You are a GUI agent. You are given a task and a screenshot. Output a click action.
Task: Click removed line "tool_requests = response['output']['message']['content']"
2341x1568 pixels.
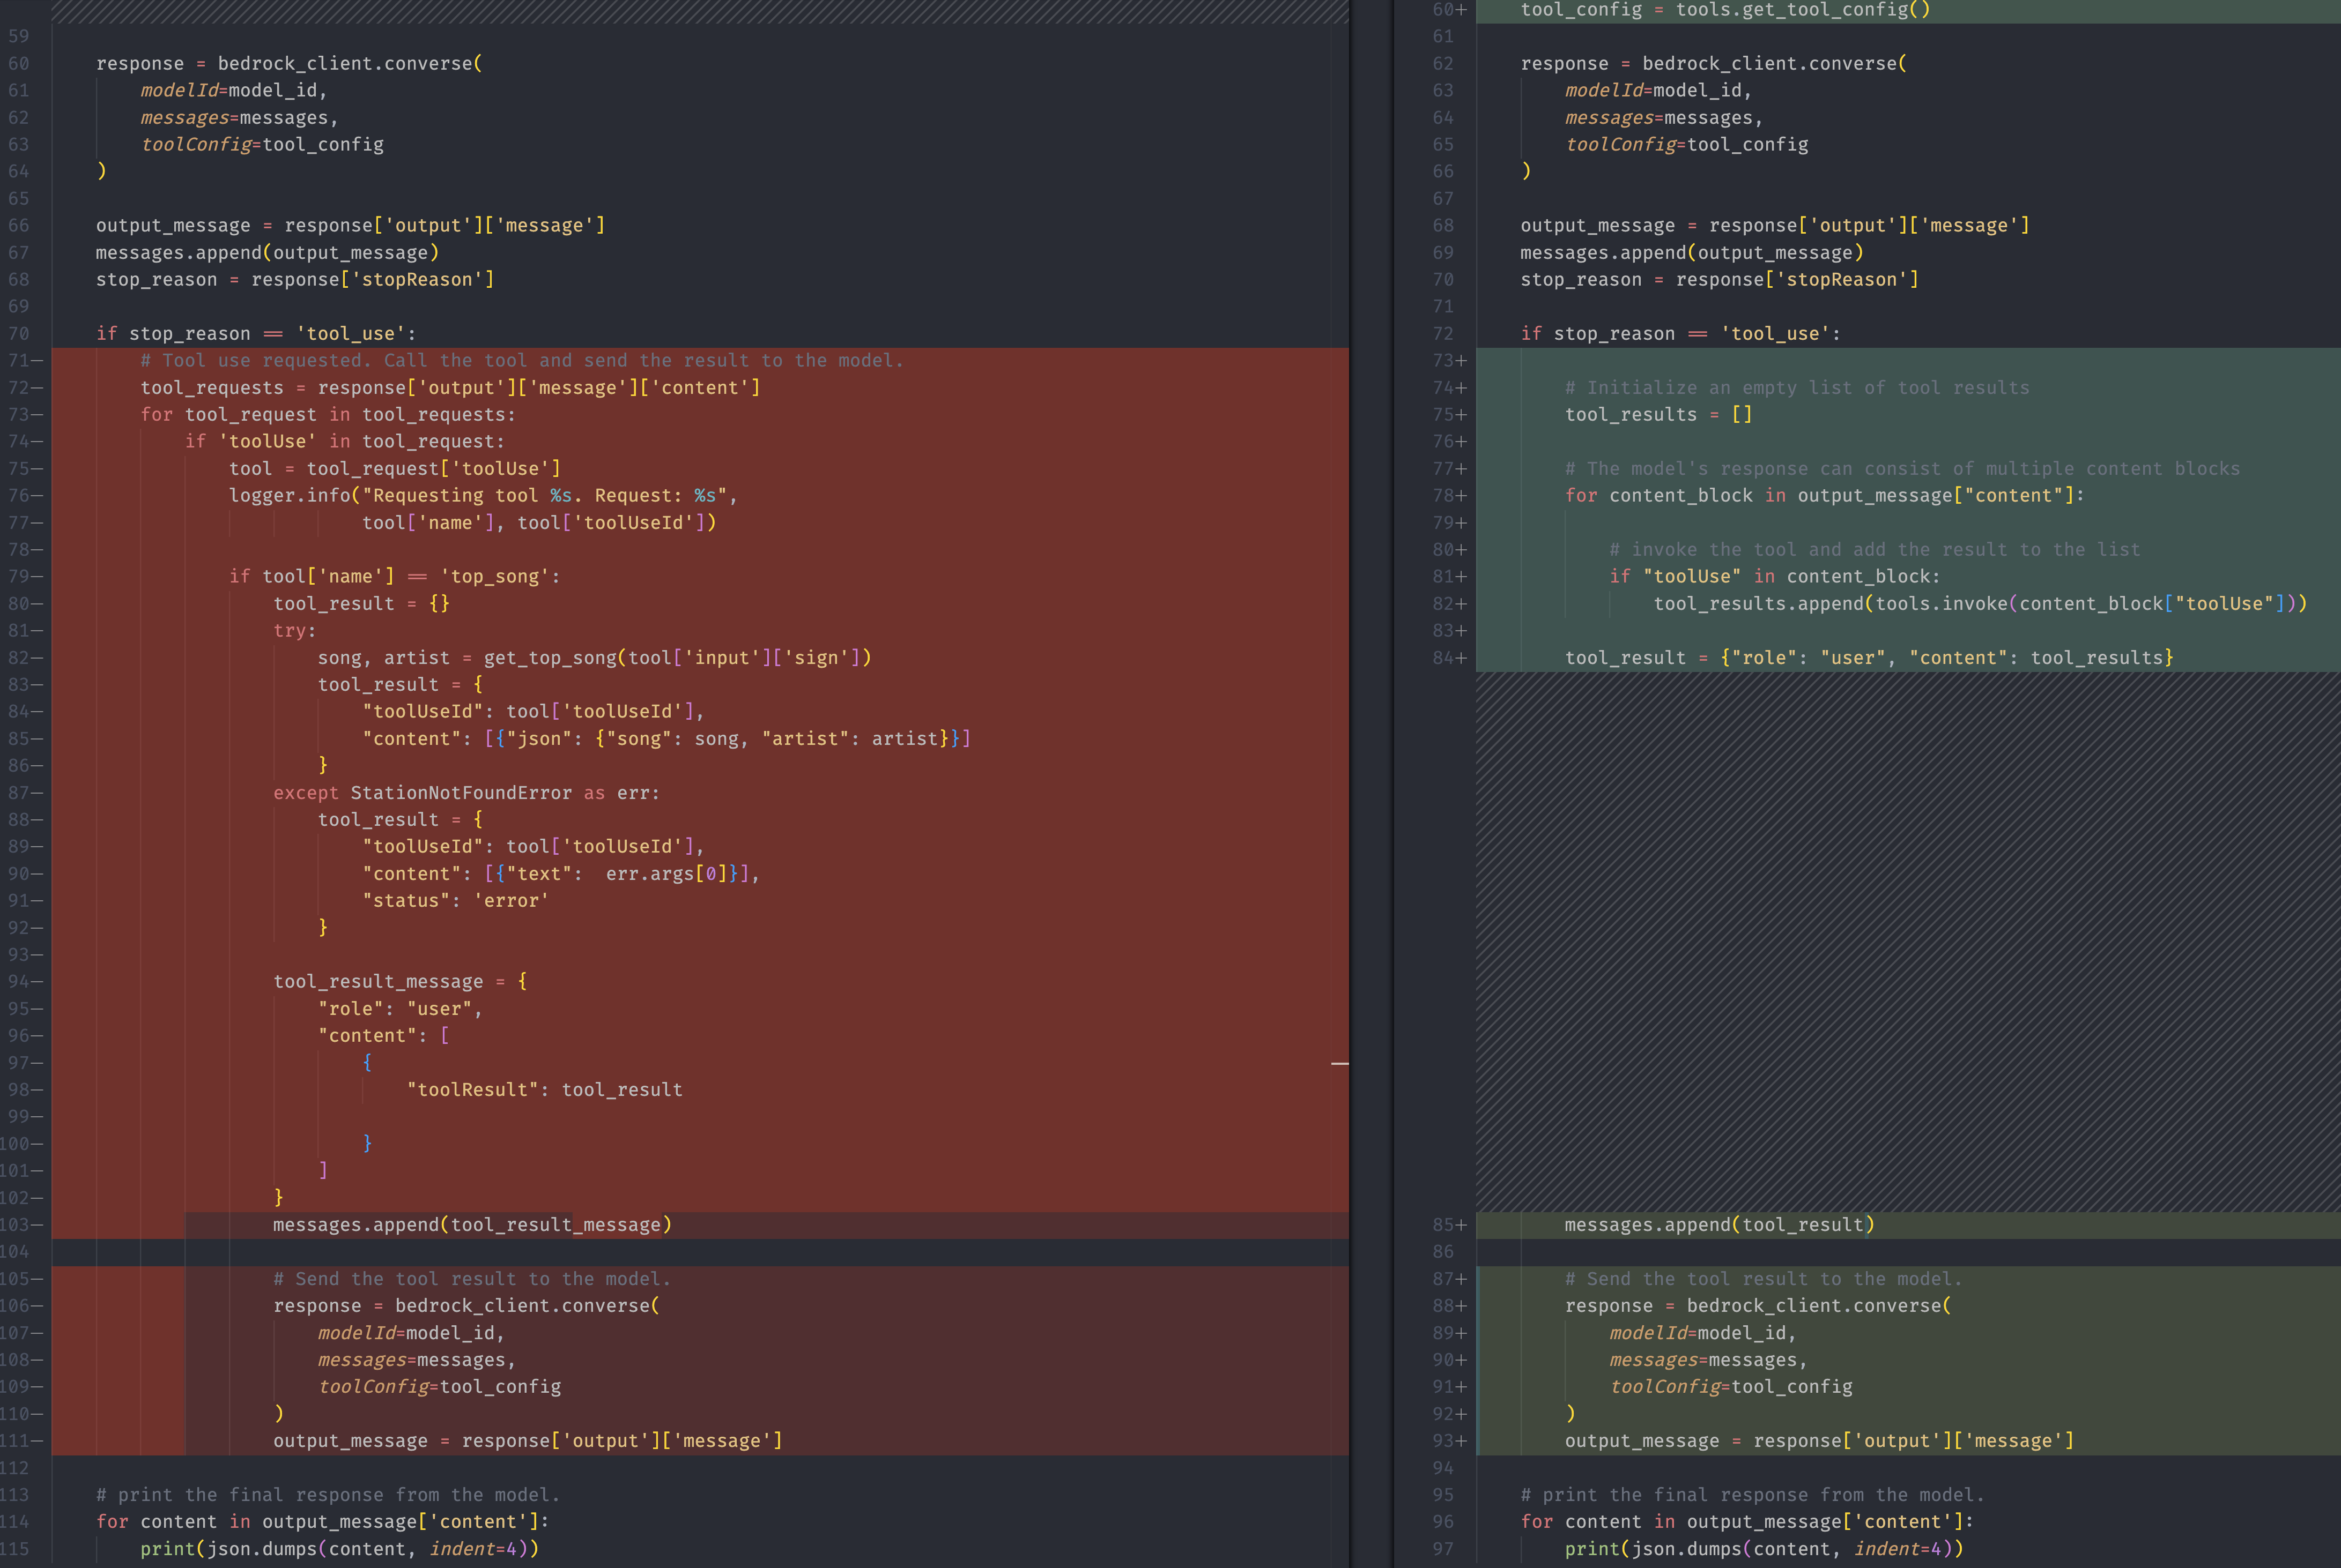point(450,388)
